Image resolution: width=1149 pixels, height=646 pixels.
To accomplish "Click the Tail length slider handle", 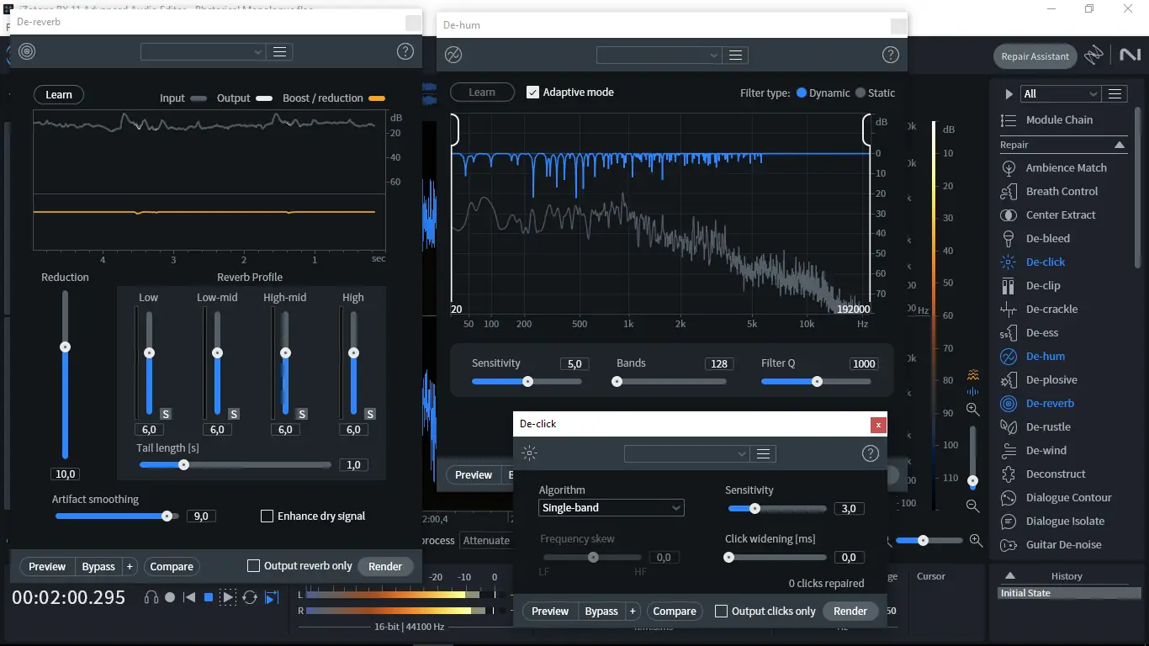I will [183, 464].
